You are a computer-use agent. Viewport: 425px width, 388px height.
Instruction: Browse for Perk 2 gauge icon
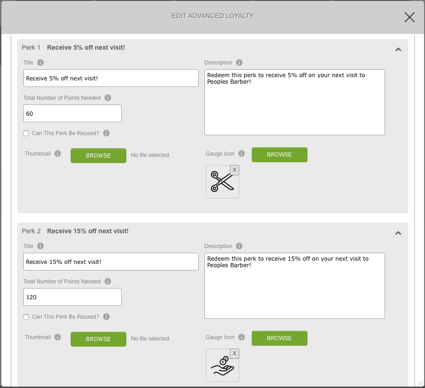tap(280, 338)
